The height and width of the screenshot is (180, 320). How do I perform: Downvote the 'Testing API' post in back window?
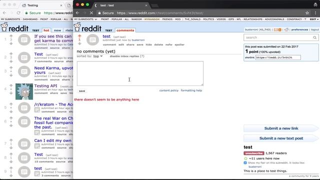(x=11, y=93)
